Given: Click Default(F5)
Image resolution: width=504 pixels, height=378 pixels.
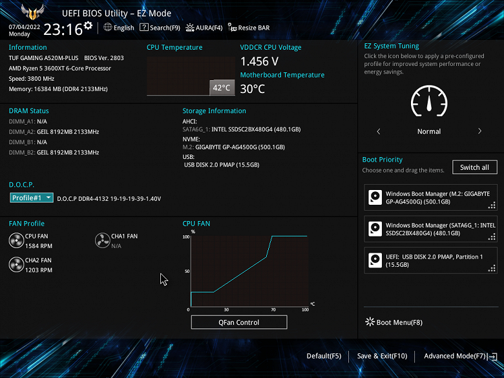Looking at the screenshot, I should click(x=324, y=356).
